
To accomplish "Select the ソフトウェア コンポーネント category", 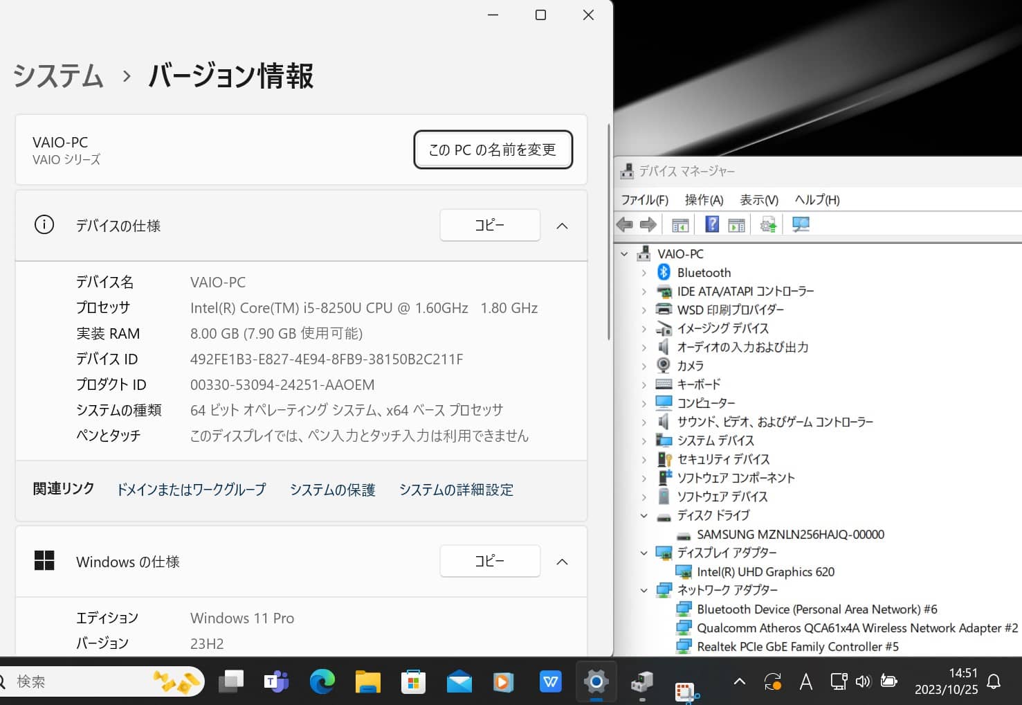I will click(x=736, y=478).
